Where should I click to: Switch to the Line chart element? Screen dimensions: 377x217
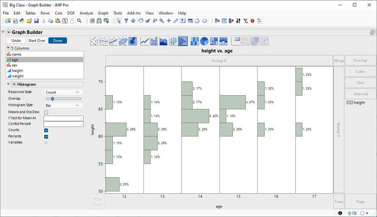click(145, 41)
